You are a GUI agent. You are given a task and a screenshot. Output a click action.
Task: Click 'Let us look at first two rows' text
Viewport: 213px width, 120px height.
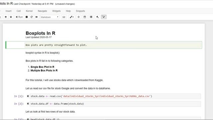pos(50,112)
